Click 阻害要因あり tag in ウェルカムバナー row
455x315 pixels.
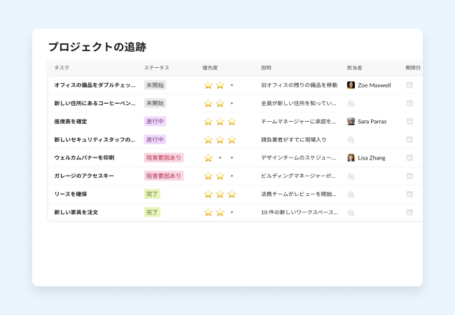[x=164, y=157]
